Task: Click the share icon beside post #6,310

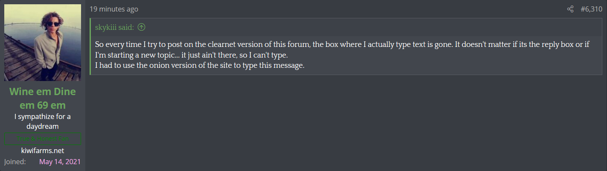Action: [570, 9]
